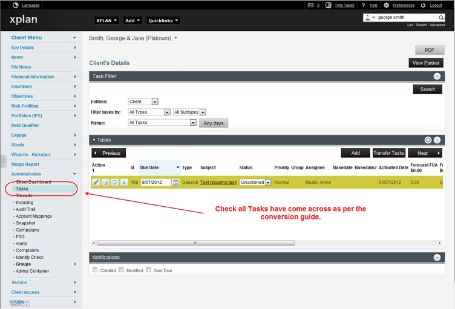Click the Time Taken clock icon
Image resolution: width=455 pixels, height=309 pixels.
328,5
